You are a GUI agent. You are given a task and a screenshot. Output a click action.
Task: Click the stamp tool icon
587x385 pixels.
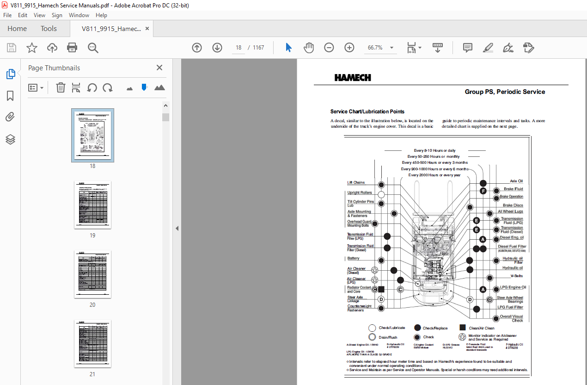pos(528,48)
